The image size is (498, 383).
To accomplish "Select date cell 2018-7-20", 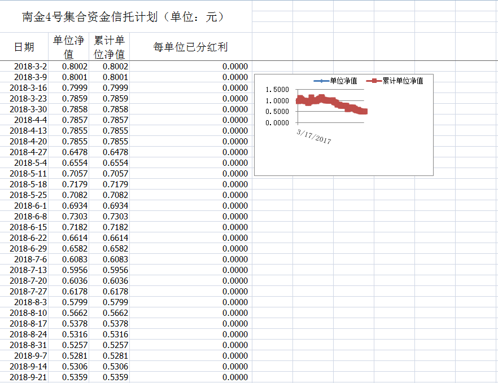I will [x=24, y=281].
